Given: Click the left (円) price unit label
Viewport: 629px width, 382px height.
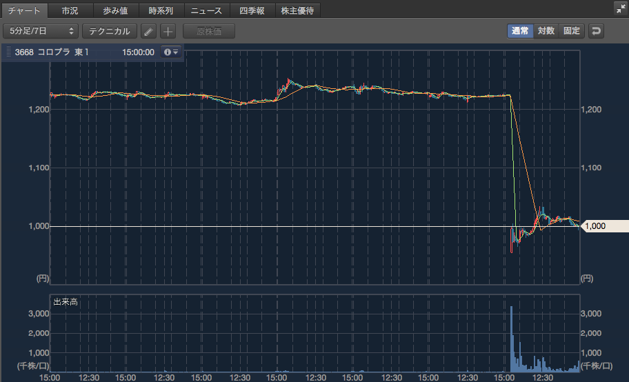Looking at the screenshot, I should (x=43, y=279).
